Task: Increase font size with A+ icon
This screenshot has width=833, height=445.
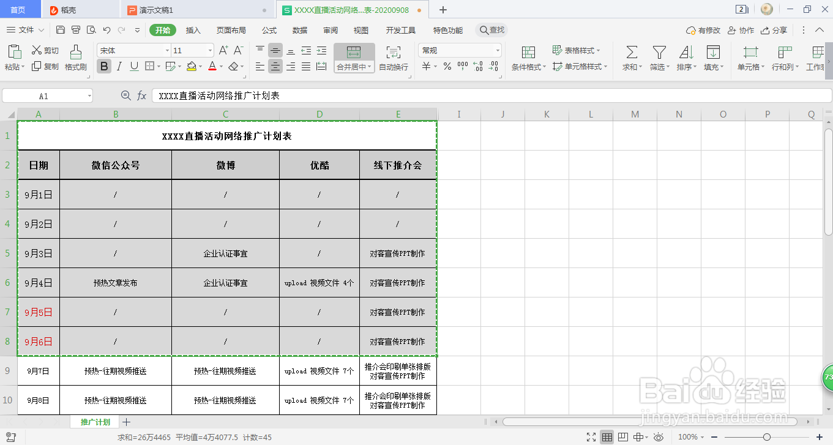Action: (x=223, y=50)
